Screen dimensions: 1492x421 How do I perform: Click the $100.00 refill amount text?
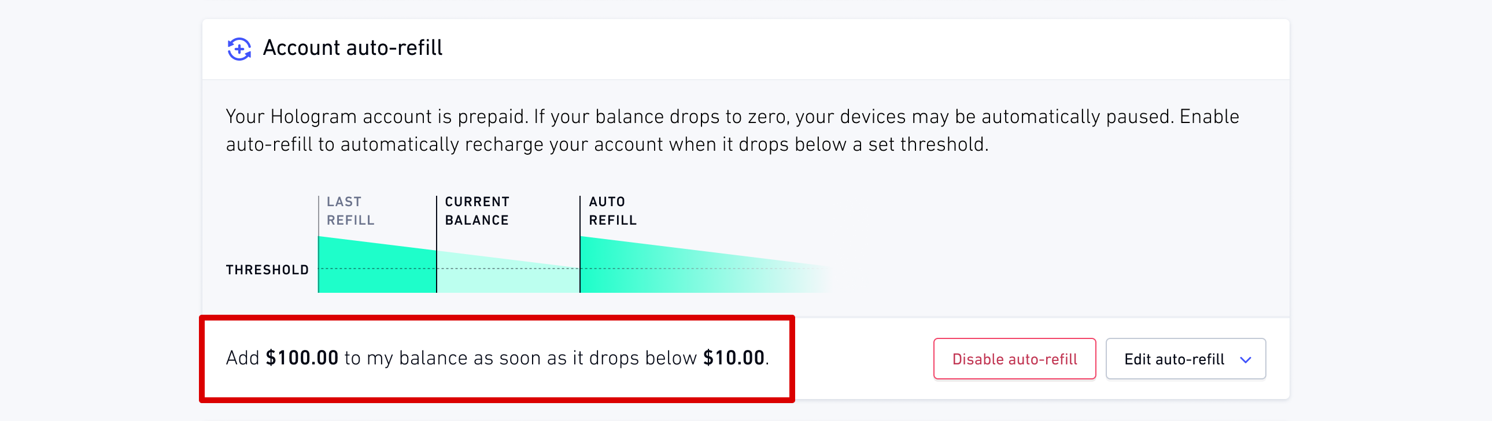pos(302,358)
